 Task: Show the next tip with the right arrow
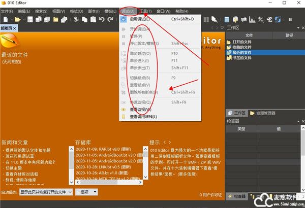tap(170, 143)
